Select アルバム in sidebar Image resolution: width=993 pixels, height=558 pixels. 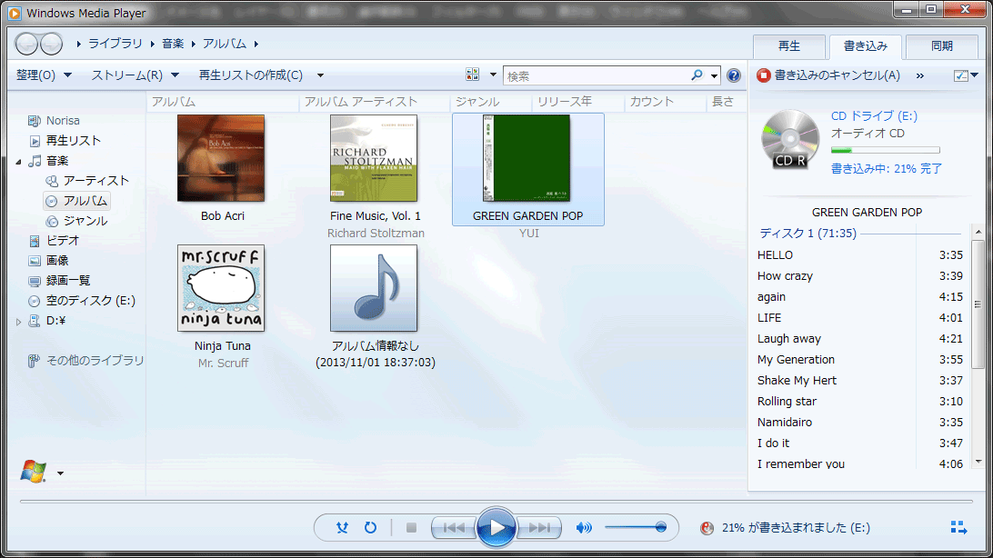click(x=77, y=201)
